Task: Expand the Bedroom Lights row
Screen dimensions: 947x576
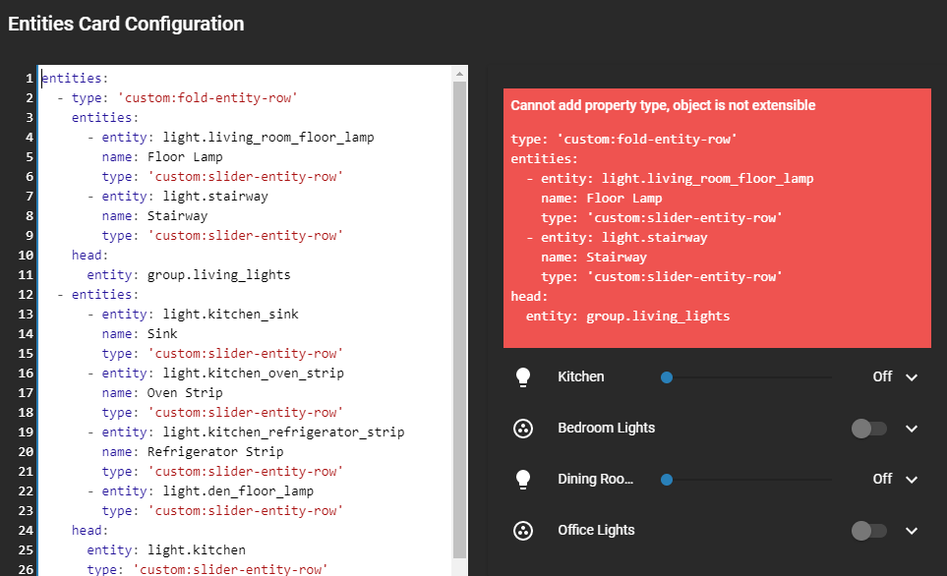Action: [x=911, y=428]
